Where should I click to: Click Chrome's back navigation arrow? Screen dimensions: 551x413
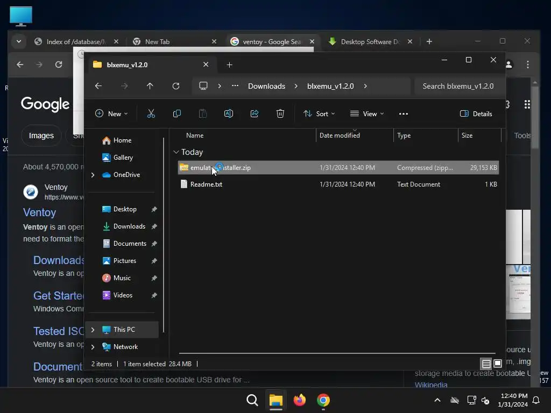[x=20, y=65]
